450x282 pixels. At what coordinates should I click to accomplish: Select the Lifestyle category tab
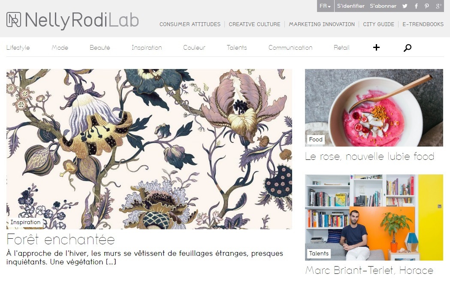(18, 48)
